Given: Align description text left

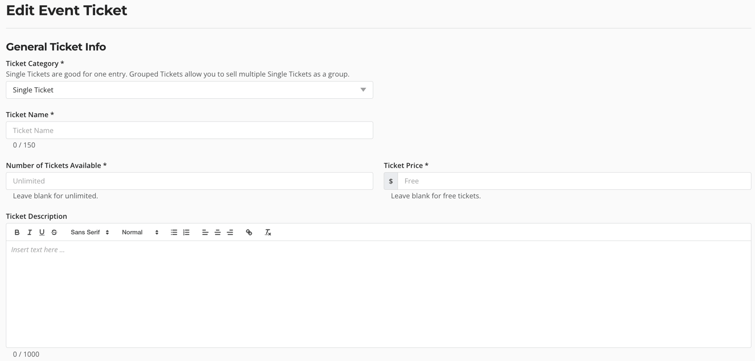Looking at the screenshot, I should (205, 233).
